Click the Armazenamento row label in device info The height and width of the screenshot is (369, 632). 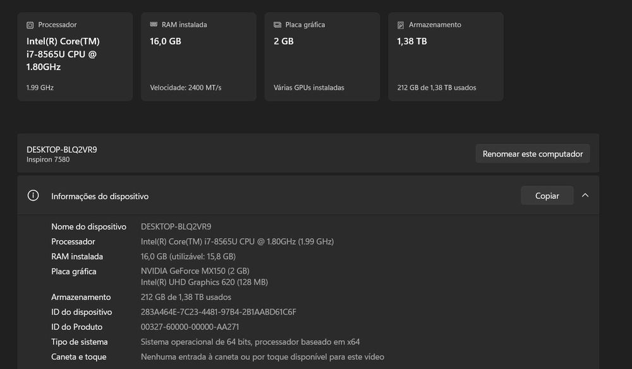[81, 298]
